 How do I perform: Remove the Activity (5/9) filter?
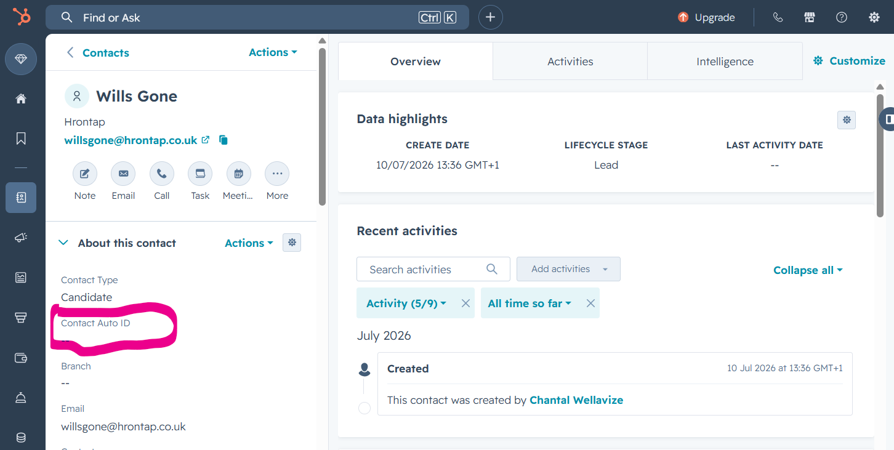point(465,303)
